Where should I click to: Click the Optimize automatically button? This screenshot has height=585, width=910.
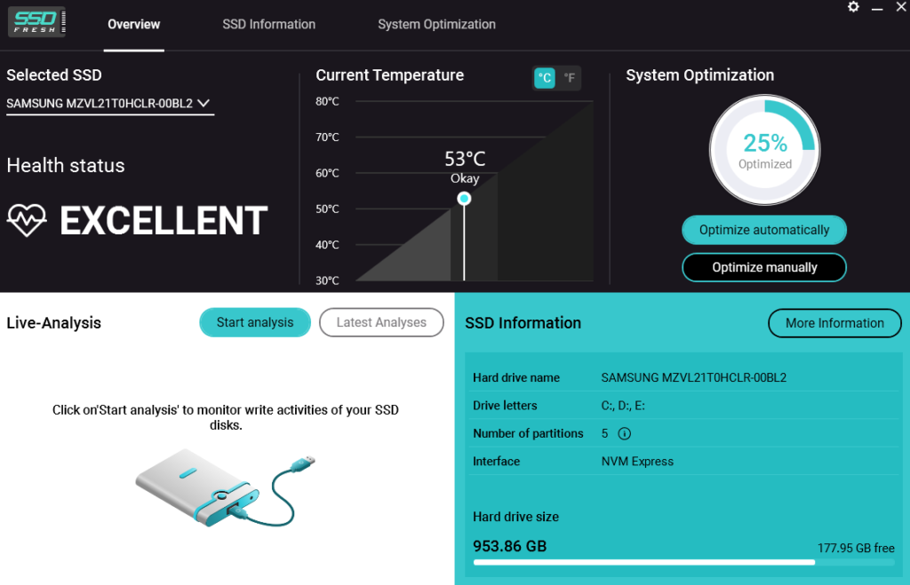[763, 230]
